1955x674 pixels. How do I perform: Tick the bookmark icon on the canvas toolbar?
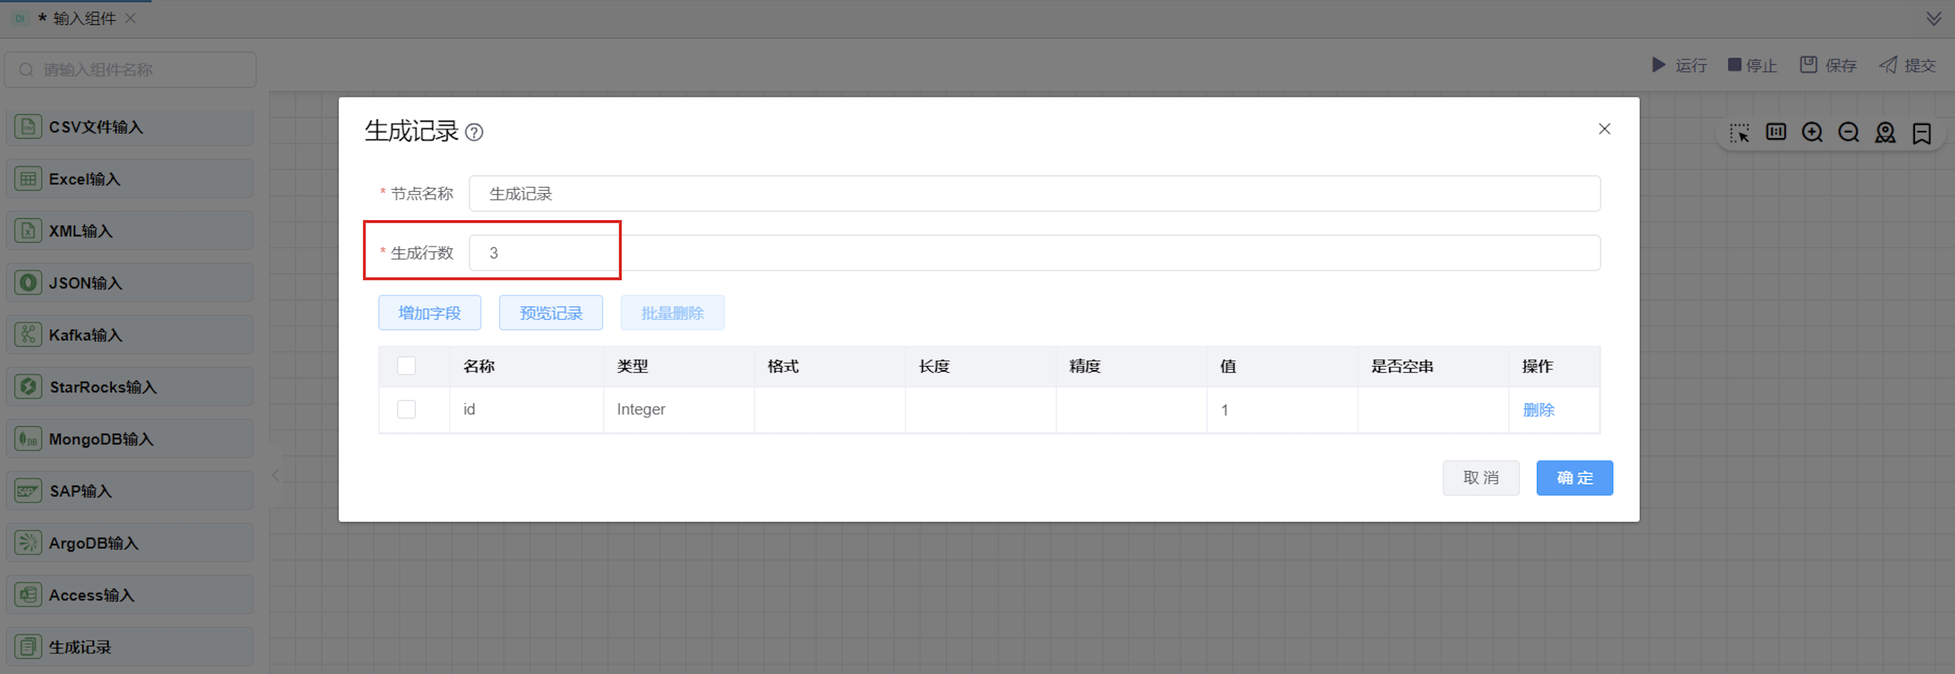[1922, 133]
